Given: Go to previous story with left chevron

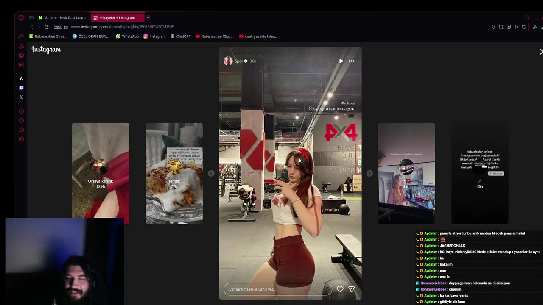Looking at the screenshot, I should pyautogui.click(x=211, y=174).
